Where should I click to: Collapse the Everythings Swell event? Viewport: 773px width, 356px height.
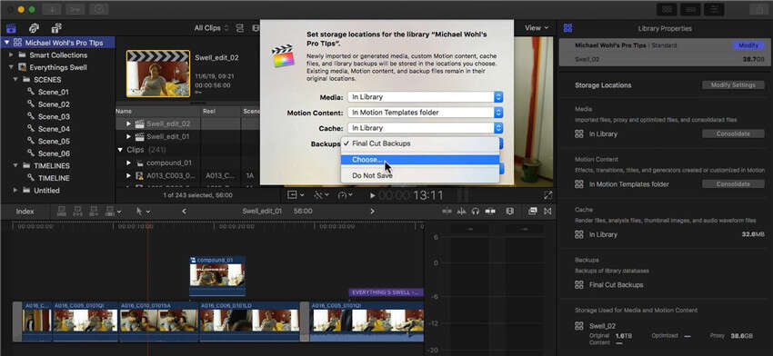pyautogui.click(x=11, y=67)
